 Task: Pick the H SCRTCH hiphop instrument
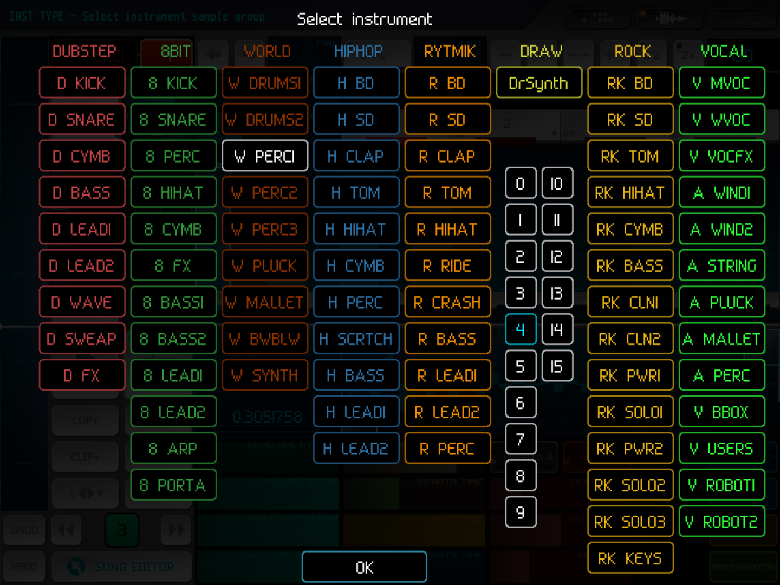[356, 339]
